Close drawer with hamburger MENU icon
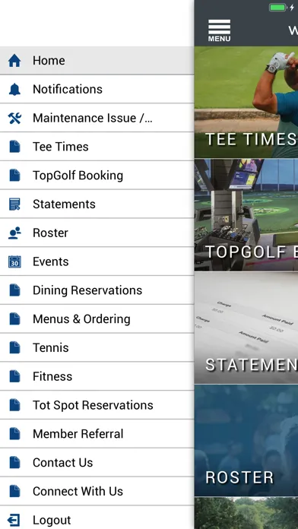 pos(220,30)
